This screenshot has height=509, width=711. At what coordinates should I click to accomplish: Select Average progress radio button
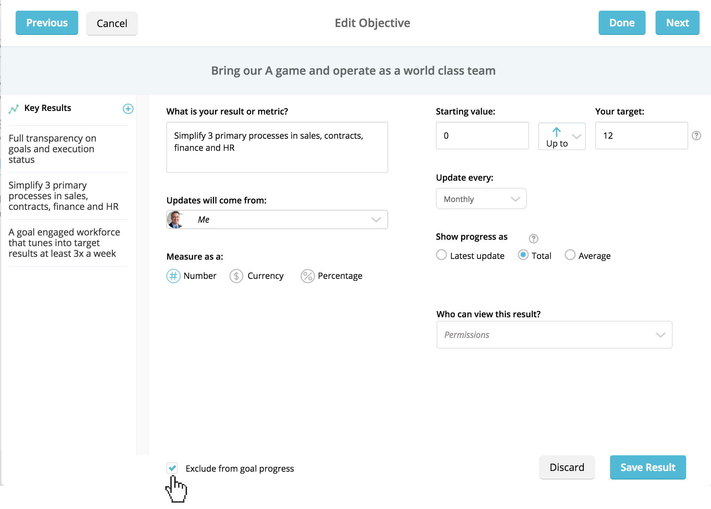570,255
